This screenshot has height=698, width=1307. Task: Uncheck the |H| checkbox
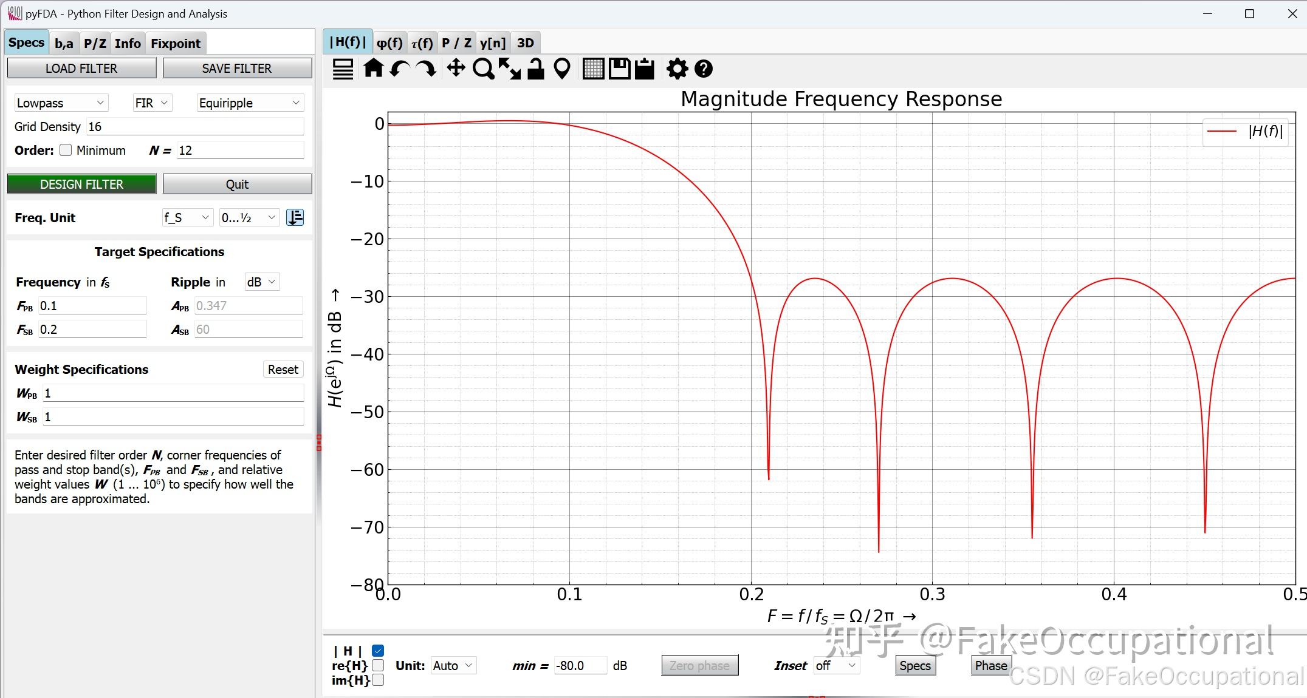click(378, 650)
